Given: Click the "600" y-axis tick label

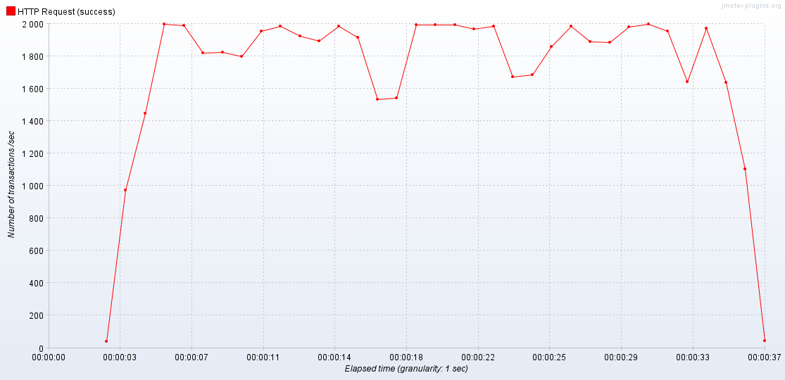Looking at the screenshot, I should point(37,251).
